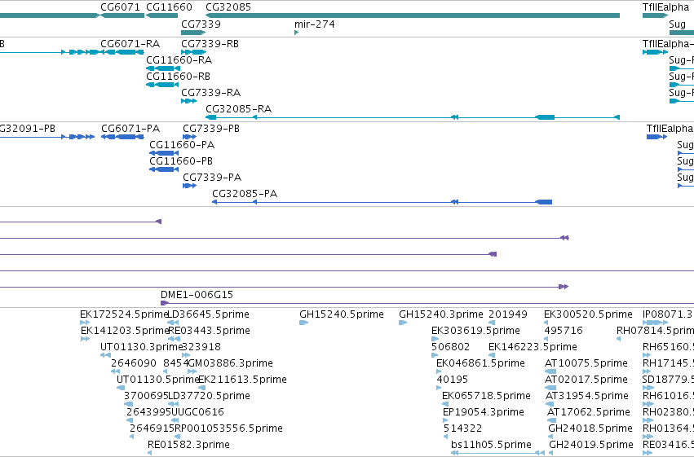Select protein CG11660-PB
694x457 pixels.
point(181,161)
